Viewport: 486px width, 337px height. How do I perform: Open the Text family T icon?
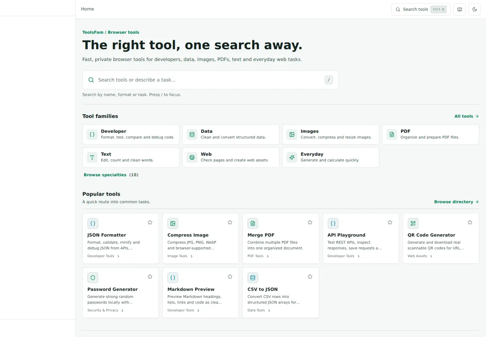[92, 157]
